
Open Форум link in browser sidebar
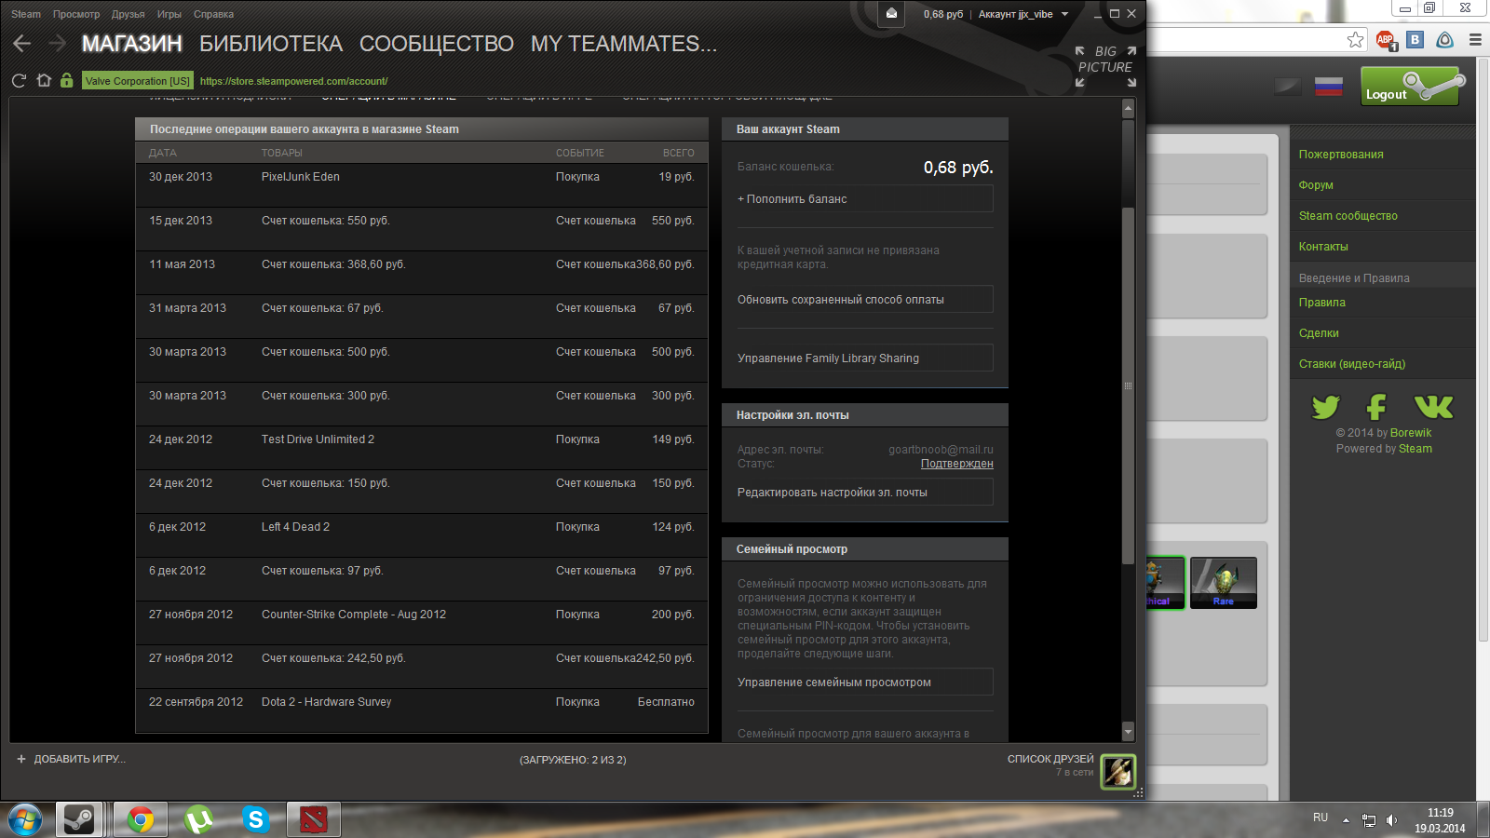pyautogui.click(x=1316, y=185)
